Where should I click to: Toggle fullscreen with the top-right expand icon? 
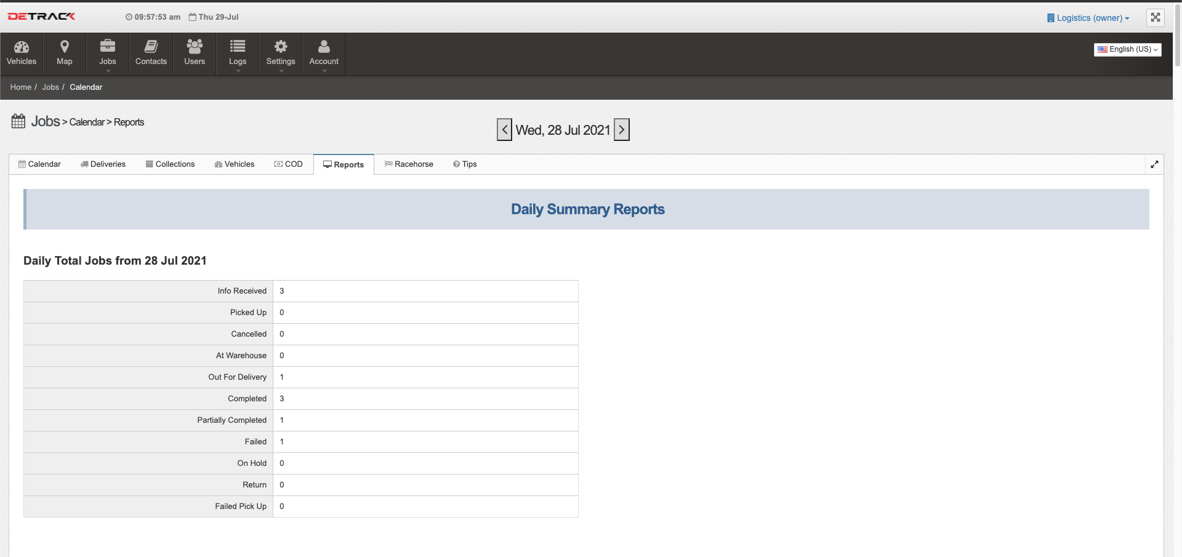[1156, 17]
